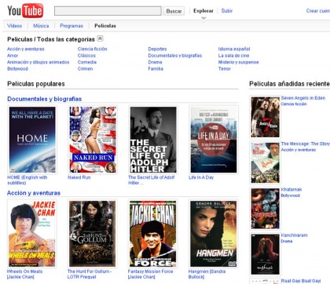This screenshot has width=330, height=284.
Task: Click Bollywood genre under Khatarnak
Action: [291, 195]
